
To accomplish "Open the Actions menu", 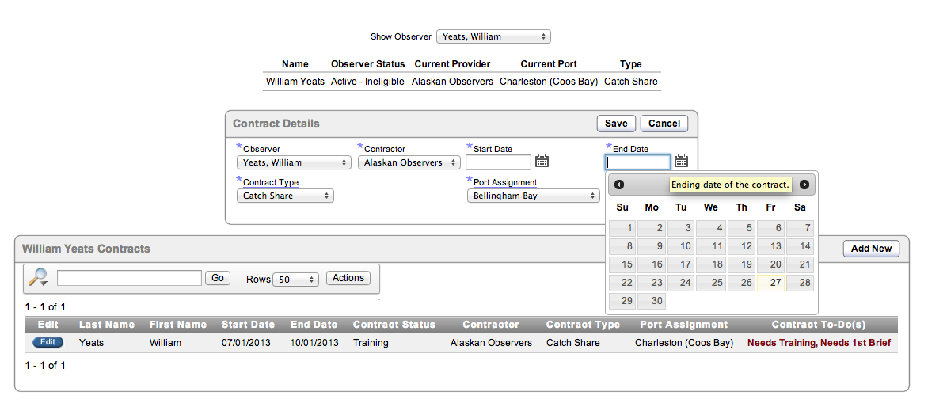I will click(348, 278).
